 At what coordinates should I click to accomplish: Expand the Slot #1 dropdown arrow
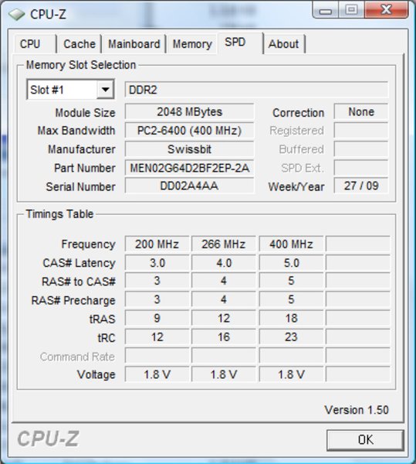(106, 90)
